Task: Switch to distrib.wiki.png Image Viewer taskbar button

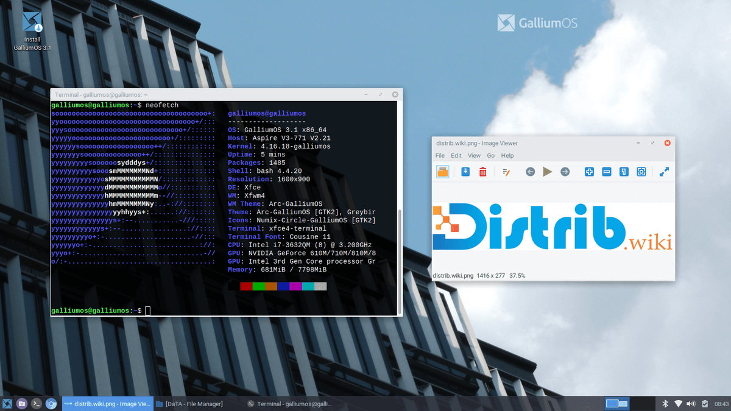Action: [x=107, y=404]
